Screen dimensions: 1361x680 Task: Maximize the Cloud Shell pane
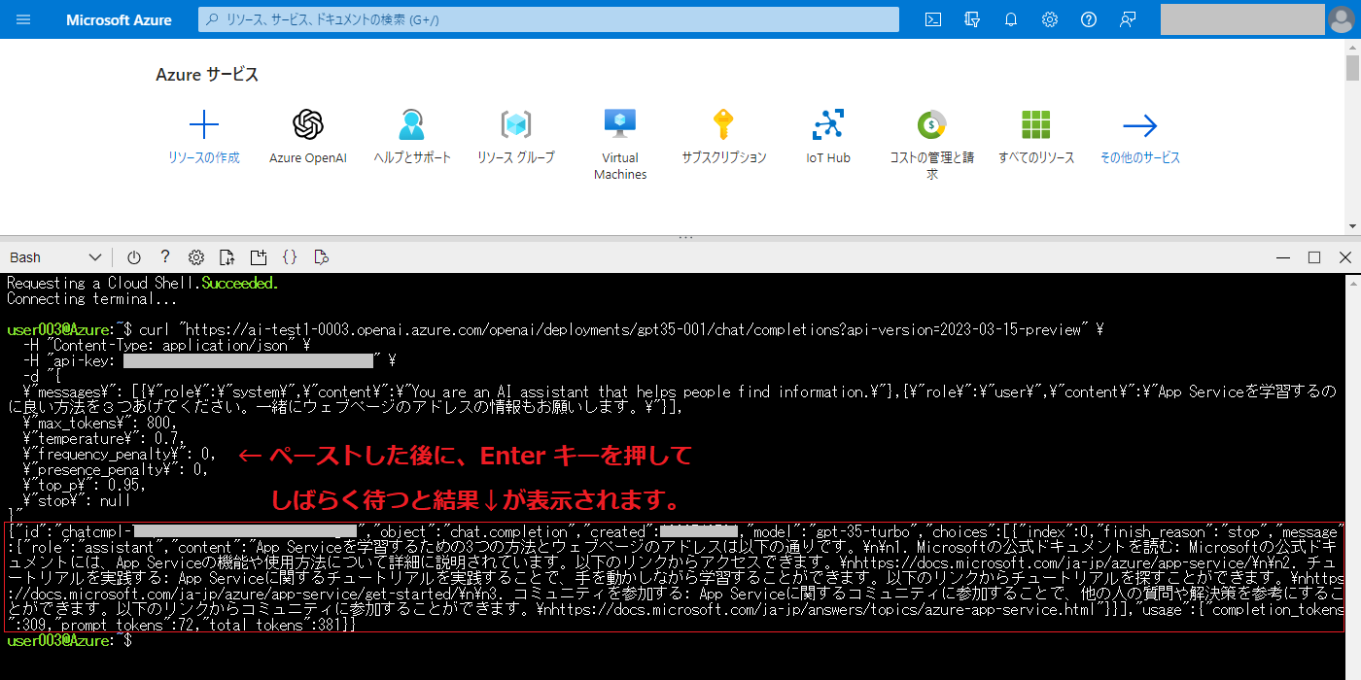(x=1314, y=257)
